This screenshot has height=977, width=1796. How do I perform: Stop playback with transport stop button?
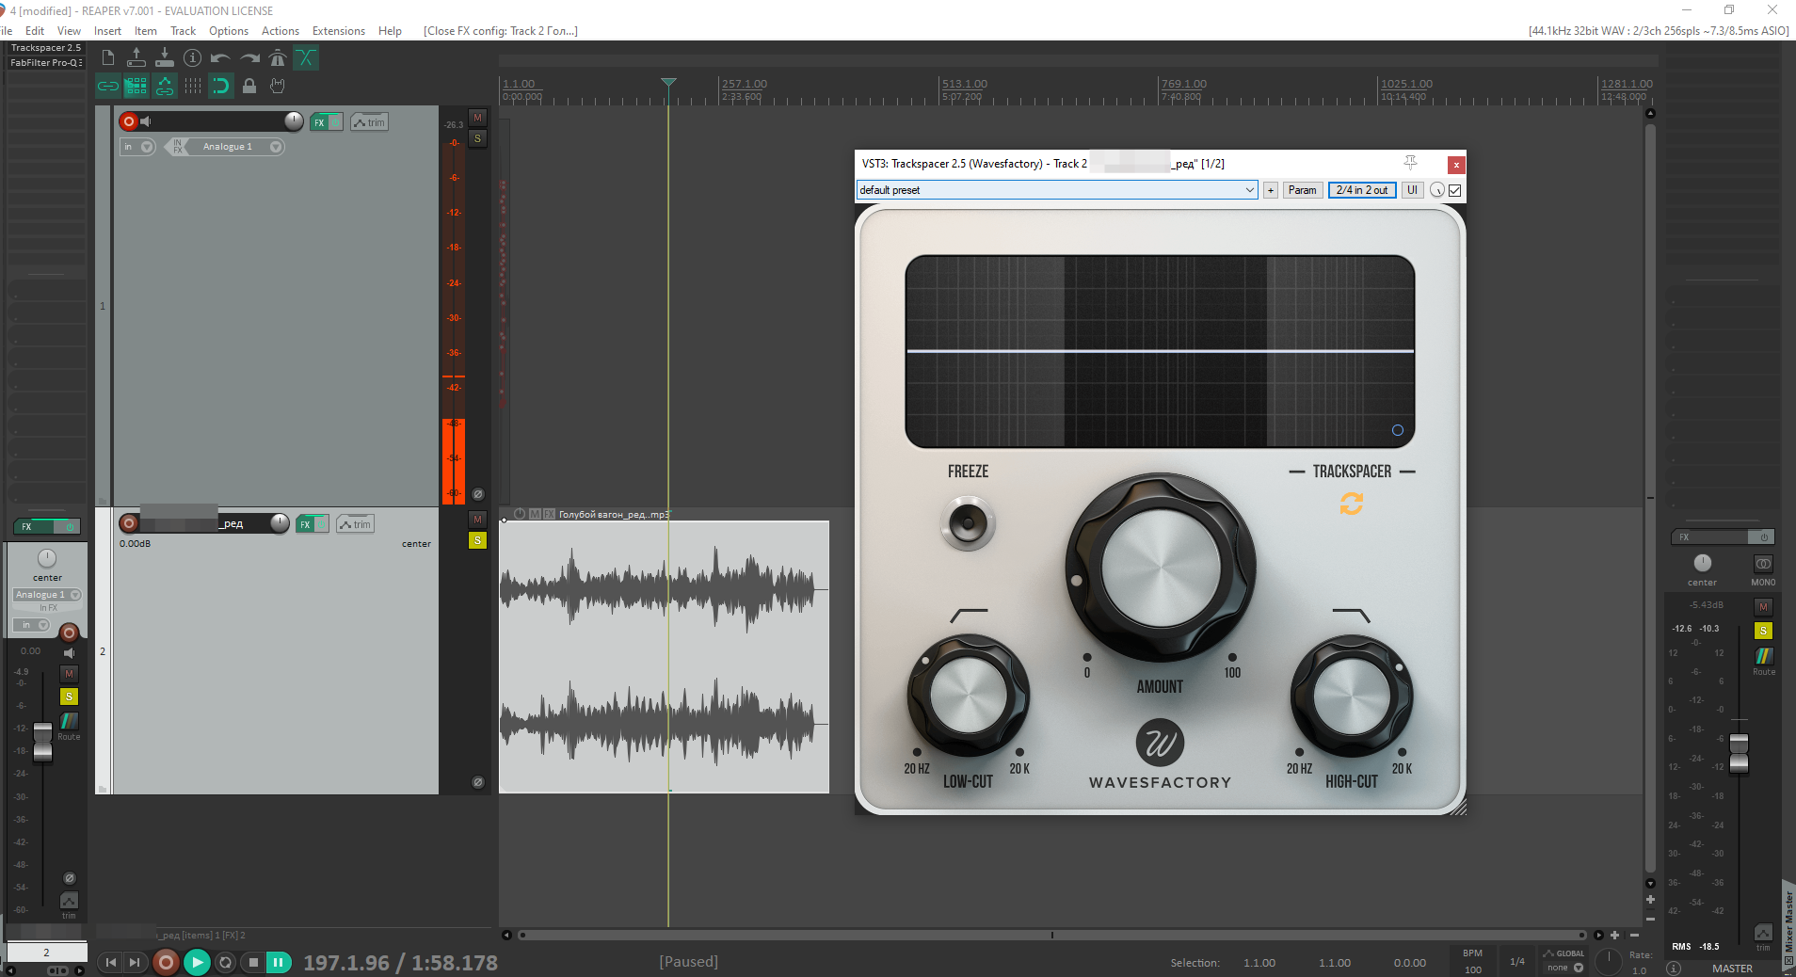click(x=252, y=962)
